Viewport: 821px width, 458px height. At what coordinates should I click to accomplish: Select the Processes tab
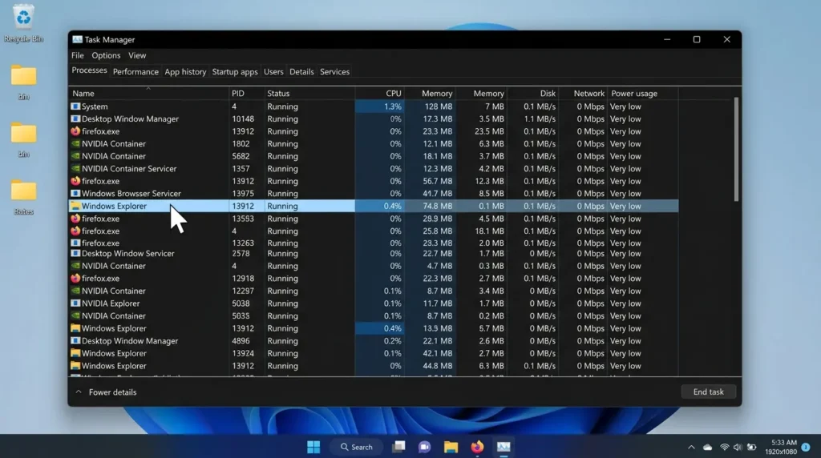coord(89,70)
